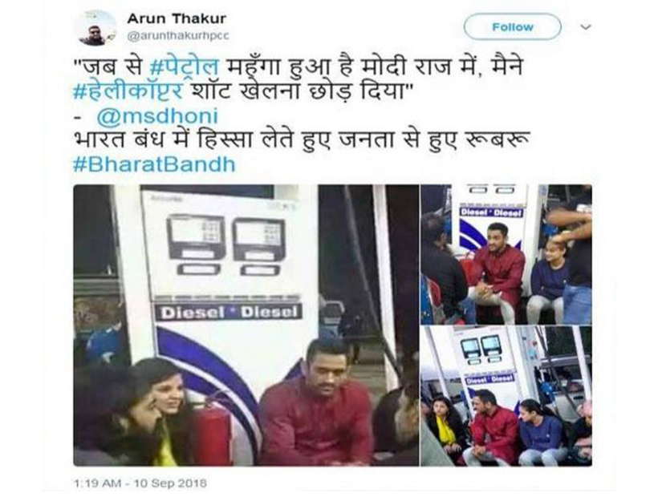Open the @msdhoni mention
Viewport: 658px width, 497px height.
(x=157, y=116)
